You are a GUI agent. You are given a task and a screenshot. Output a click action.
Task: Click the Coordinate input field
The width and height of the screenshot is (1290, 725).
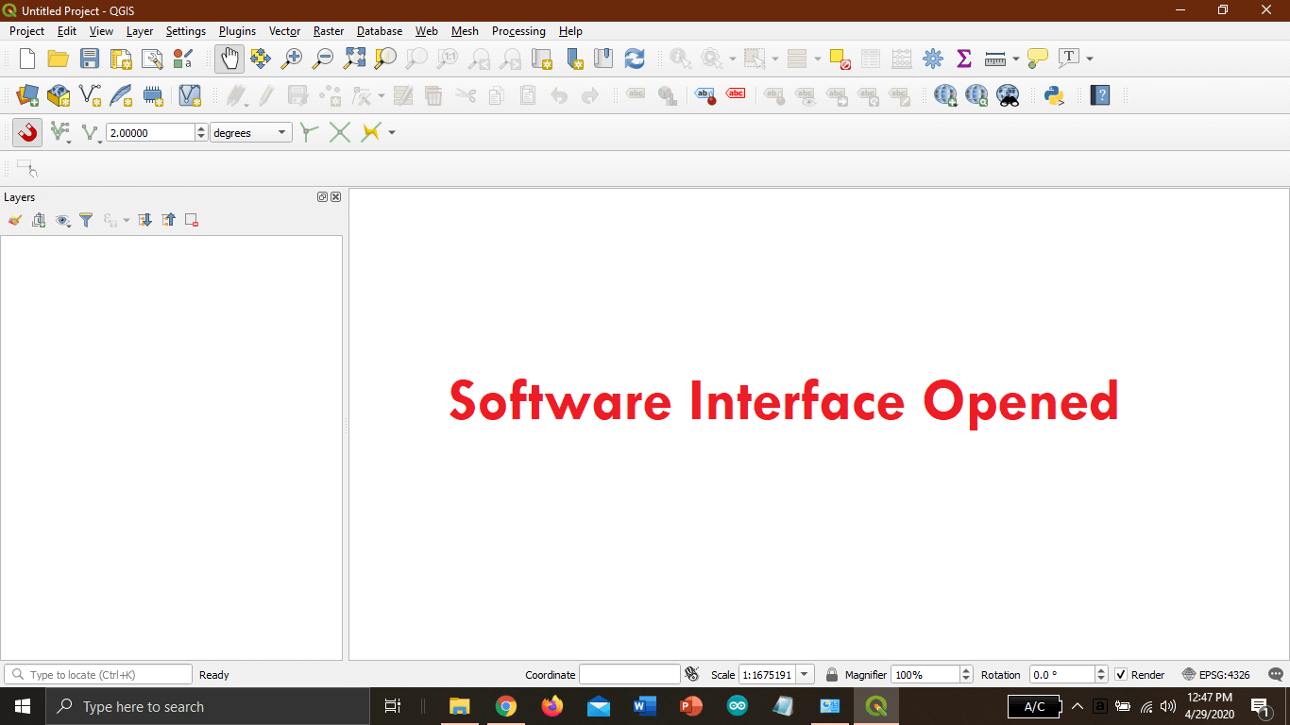629,675
